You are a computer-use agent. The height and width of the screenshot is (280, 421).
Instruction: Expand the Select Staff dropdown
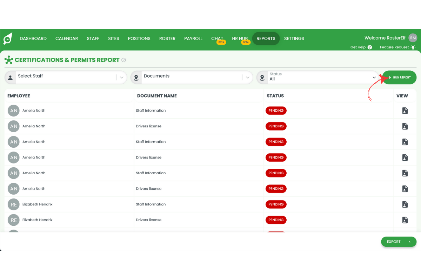pos(121,77)
